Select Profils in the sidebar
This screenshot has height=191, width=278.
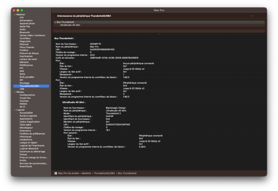(x=23, y=160)
